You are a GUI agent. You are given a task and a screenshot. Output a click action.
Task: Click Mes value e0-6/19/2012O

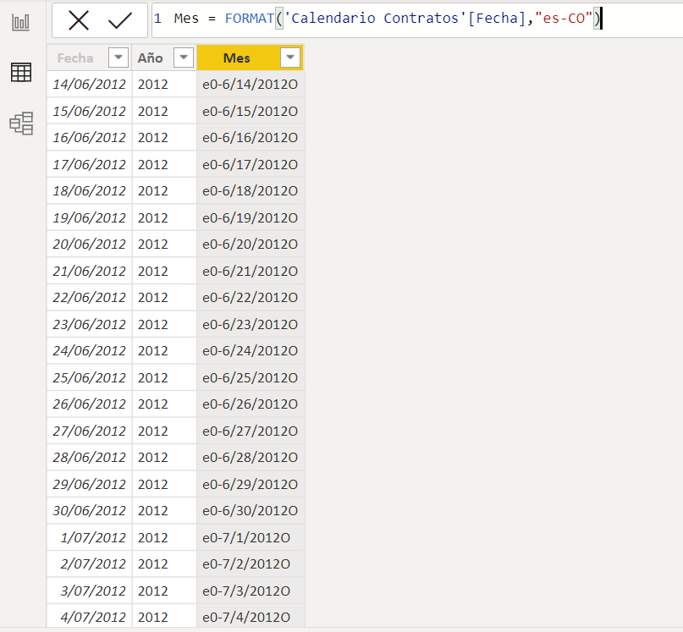251,217
